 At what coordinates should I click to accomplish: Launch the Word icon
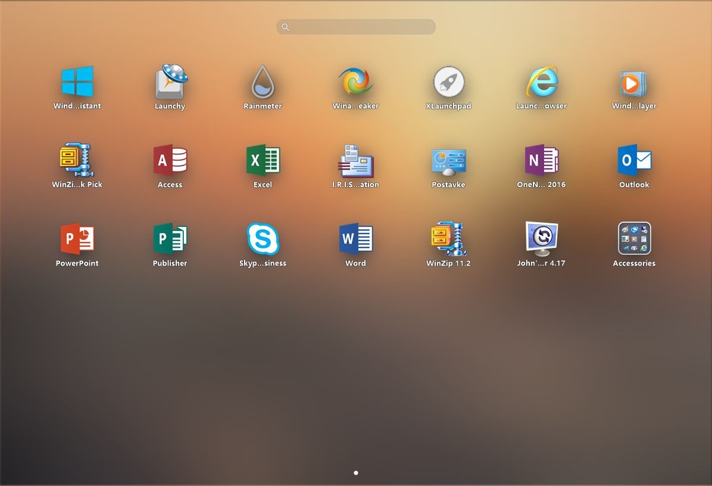pyautogui.click(x=356, y=238)
